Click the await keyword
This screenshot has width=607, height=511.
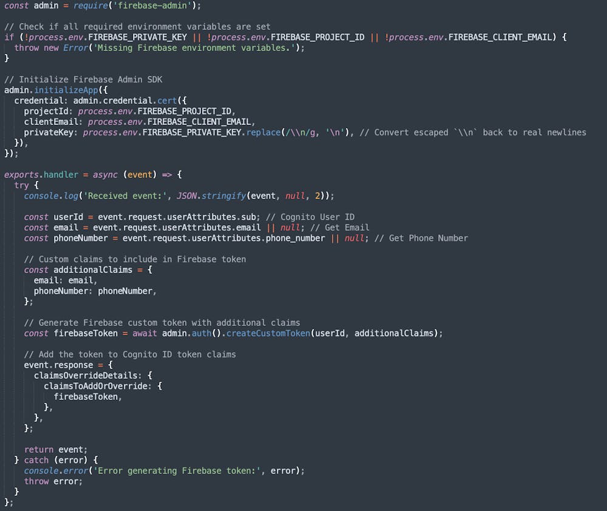(145, 333)
